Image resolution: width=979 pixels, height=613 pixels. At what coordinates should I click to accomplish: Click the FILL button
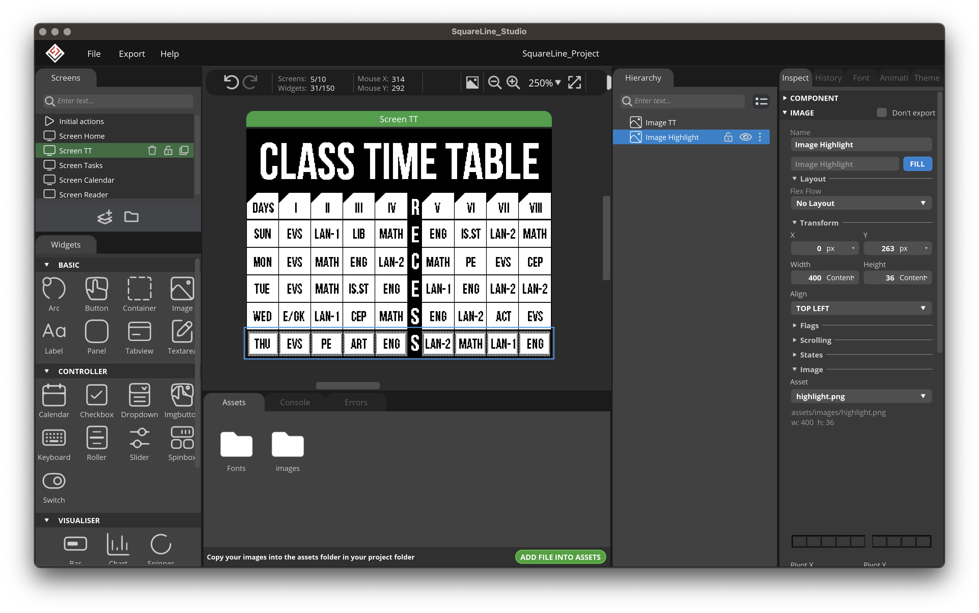coord(917,164)
